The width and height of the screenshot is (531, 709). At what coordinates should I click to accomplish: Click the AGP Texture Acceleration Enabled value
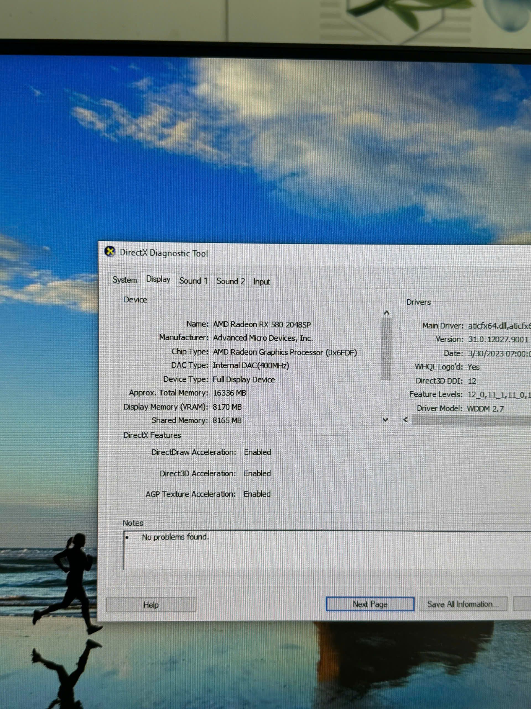click(x=257, y=494)
